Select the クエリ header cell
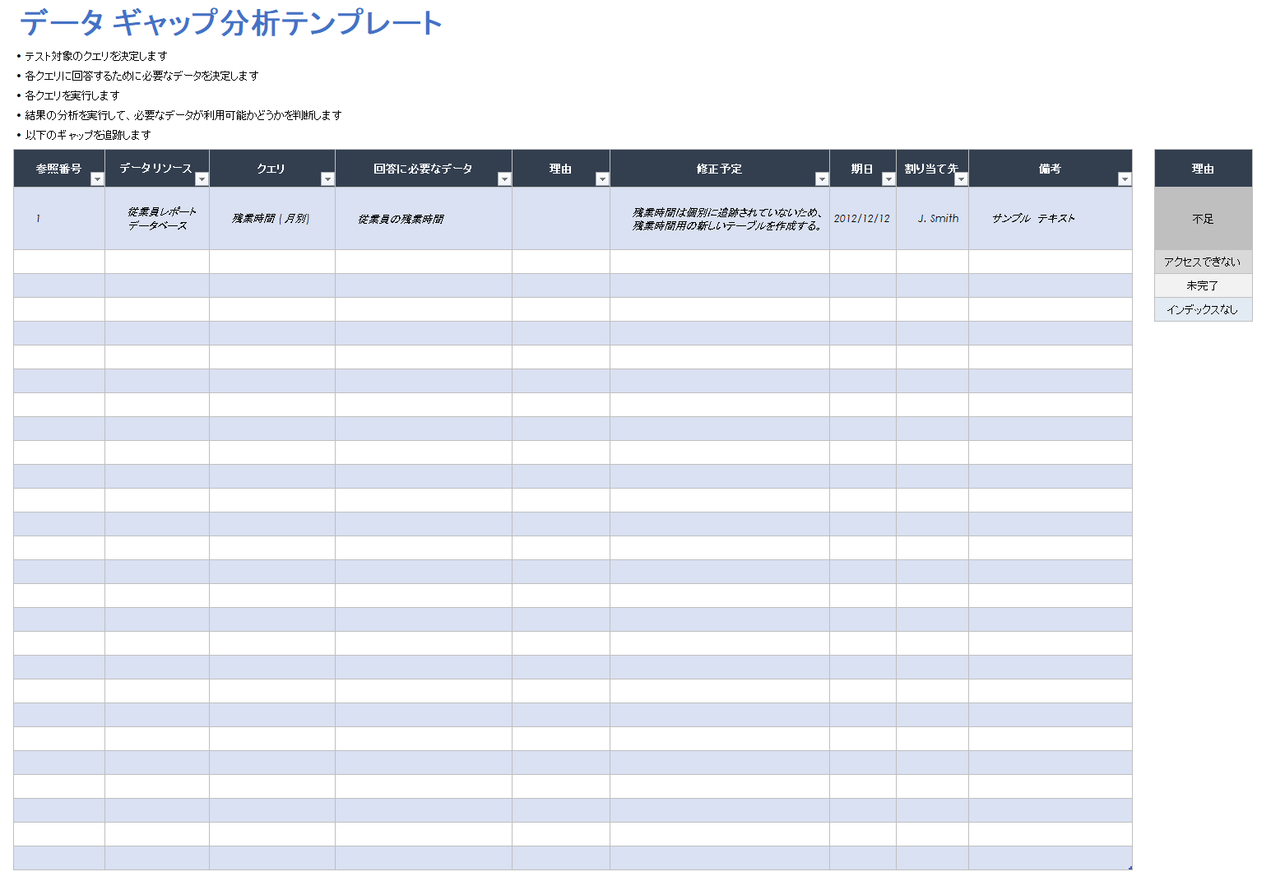 272,169
